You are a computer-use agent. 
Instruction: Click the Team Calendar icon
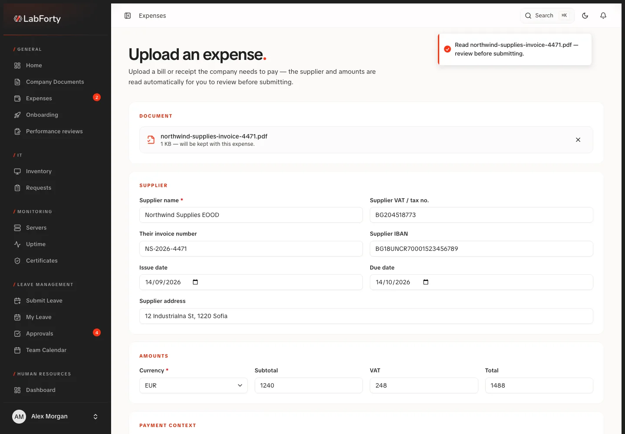(17, 350)
